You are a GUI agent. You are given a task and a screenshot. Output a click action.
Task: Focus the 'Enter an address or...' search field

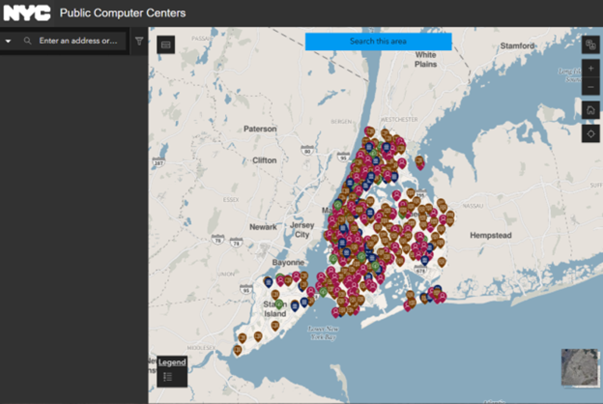coord(78,41)
